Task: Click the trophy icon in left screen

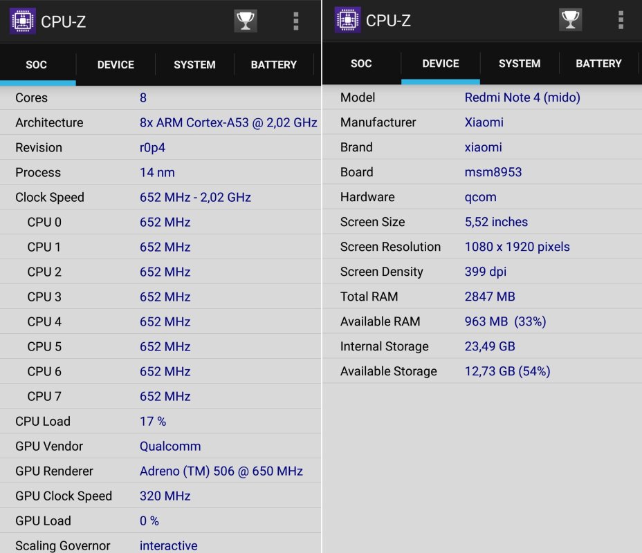Action: point(246,21)
